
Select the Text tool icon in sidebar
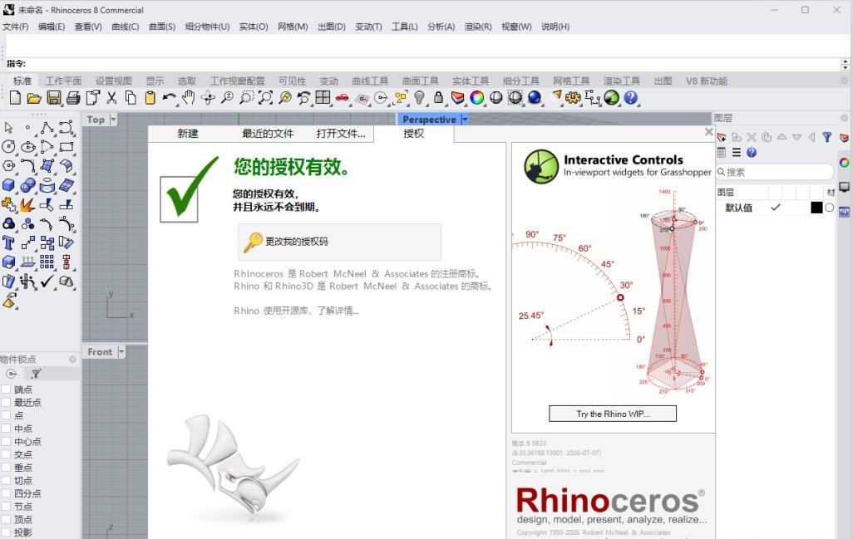coord(8,243)
